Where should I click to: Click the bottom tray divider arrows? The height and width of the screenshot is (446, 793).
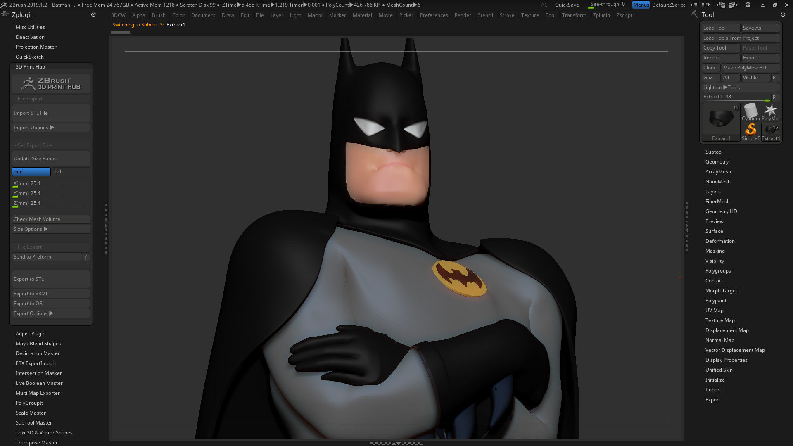point(396,443)
